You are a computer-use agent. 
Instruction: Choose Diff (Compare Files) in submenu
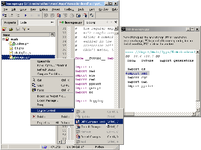click(99, 122)
